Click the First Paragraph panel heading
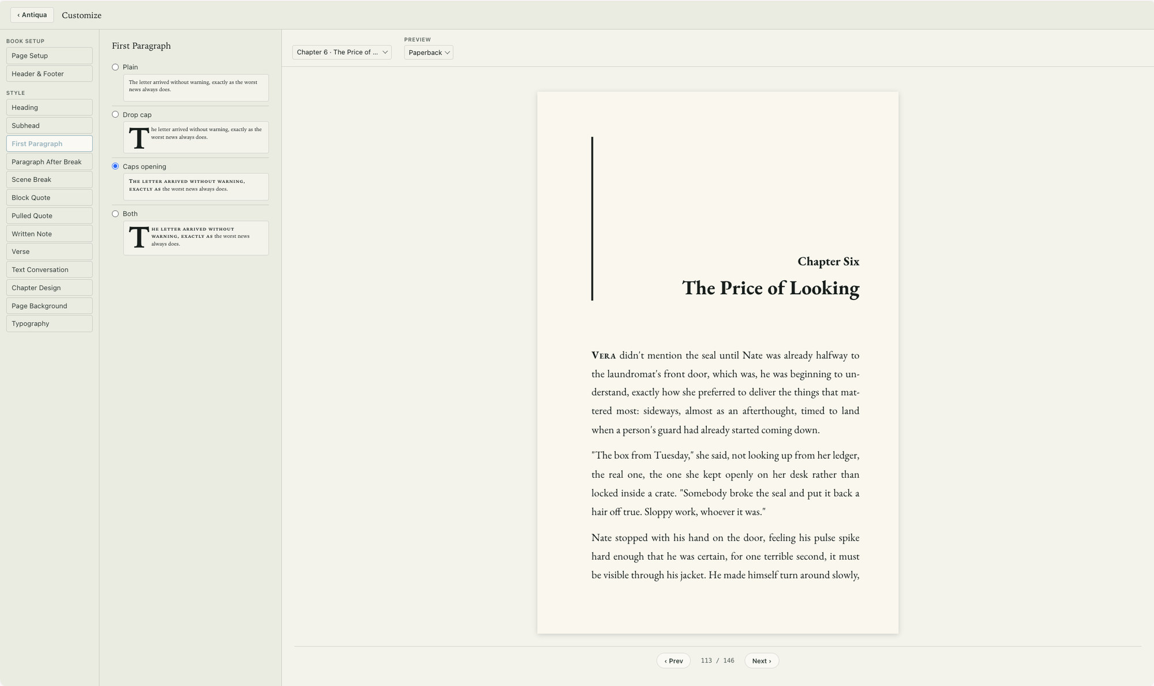The height and width of the screenshot is (686, 1154). (x=141, y=46)
